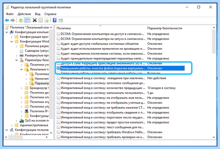Click policy list scroll-up arrow

point(214,27)
